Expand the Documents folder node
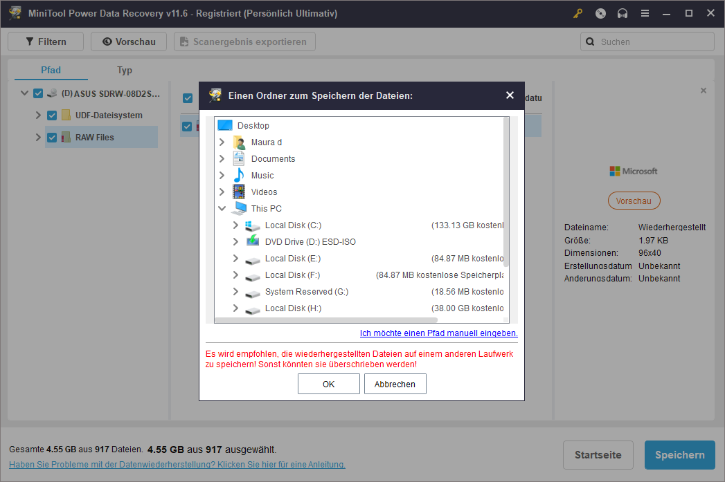This screenshot has width=725, height=482. point(222,159)
